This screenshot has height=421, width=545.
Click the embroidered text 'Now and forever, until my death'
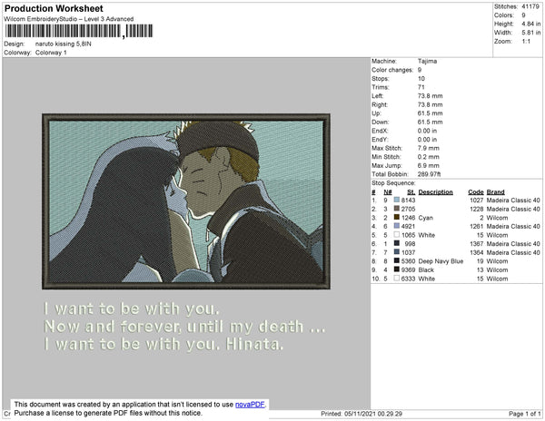[173, 327]
